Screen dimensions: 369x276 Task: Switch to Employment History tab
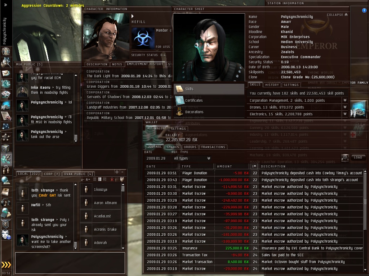(145, 64)
